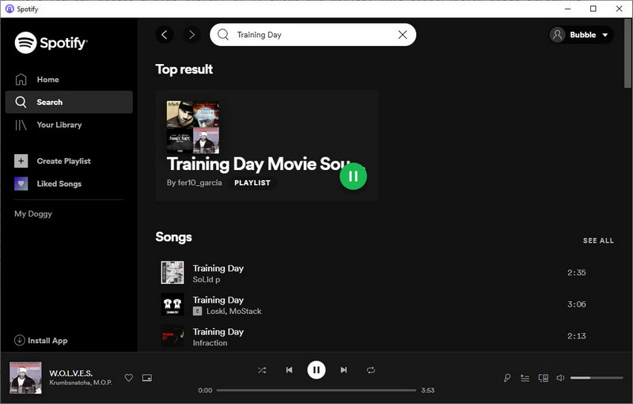The image size is (633, 404).
Task: Click the Liked Songs heart icon
Action: pos(21,184)
